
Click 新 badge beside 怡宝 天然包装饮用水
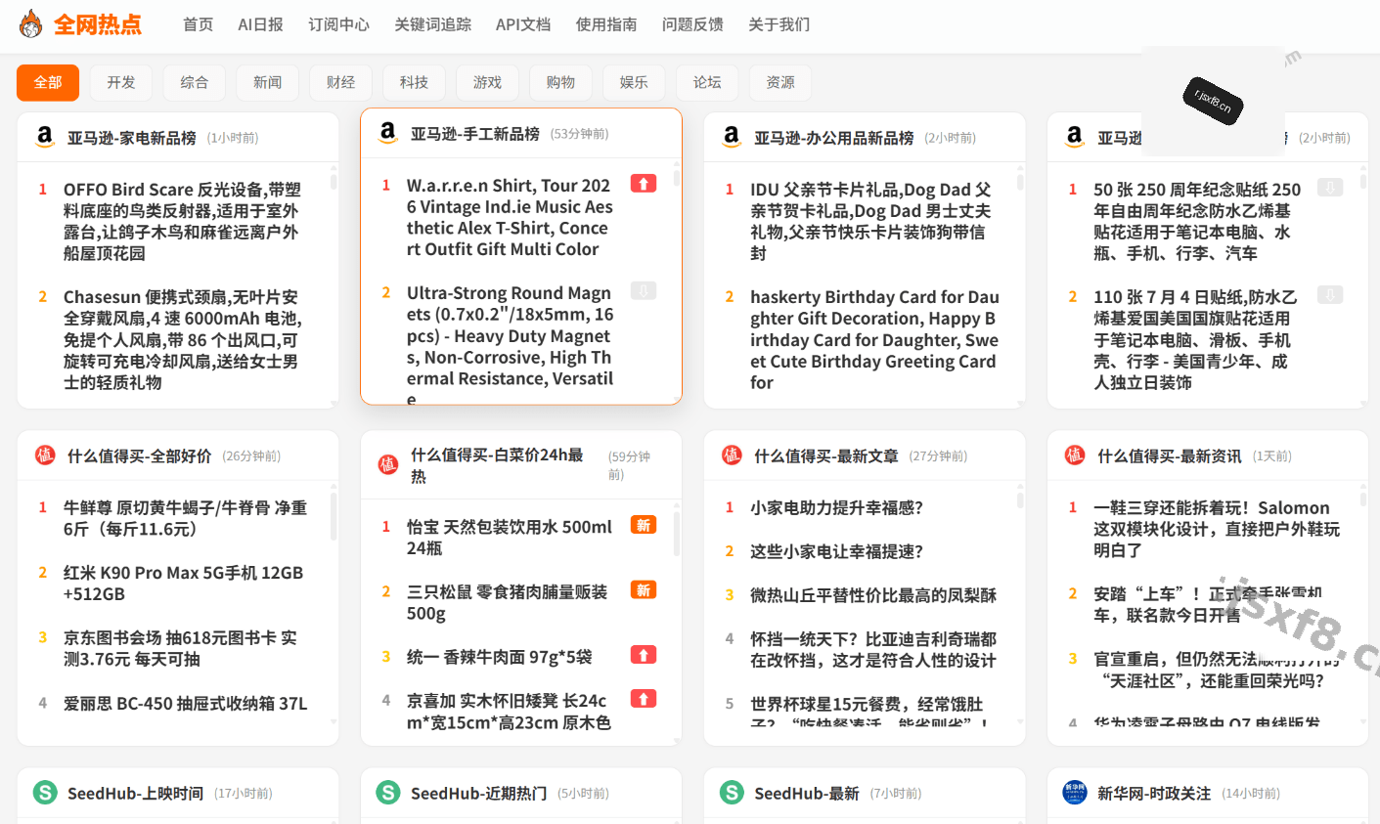pyautogui.click(x=643, y=525)
